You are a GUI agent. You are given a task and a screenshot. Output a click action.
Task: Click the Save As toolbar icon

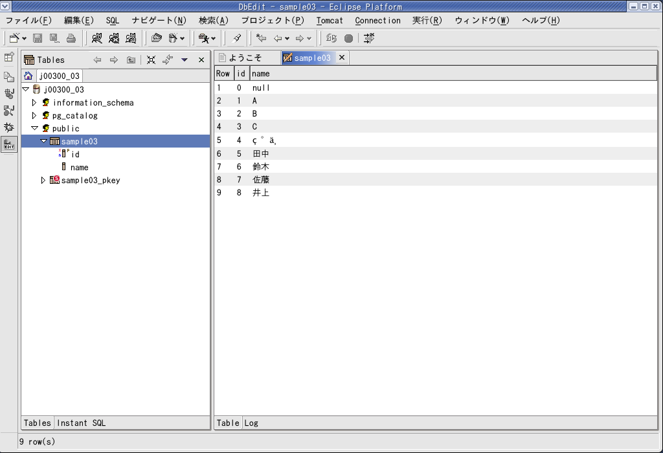[x=54, y=38]
